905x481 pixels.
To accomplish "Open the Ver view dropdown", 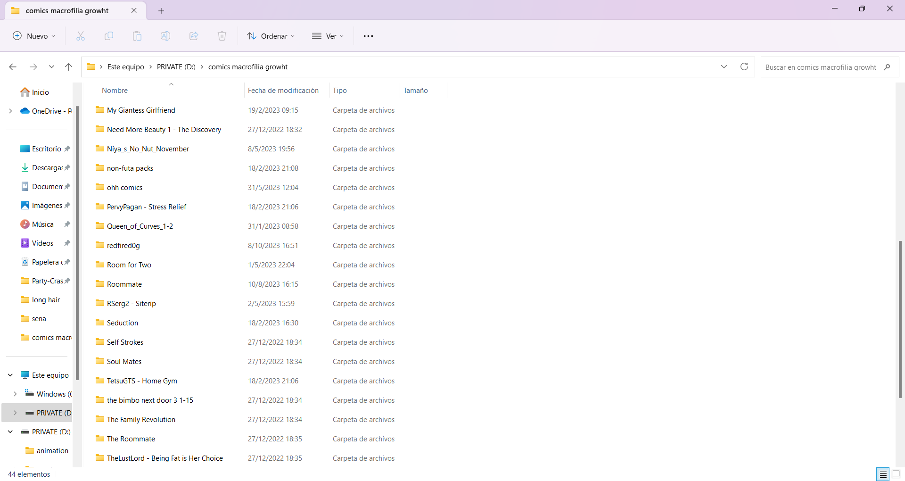I will [328, 36].
